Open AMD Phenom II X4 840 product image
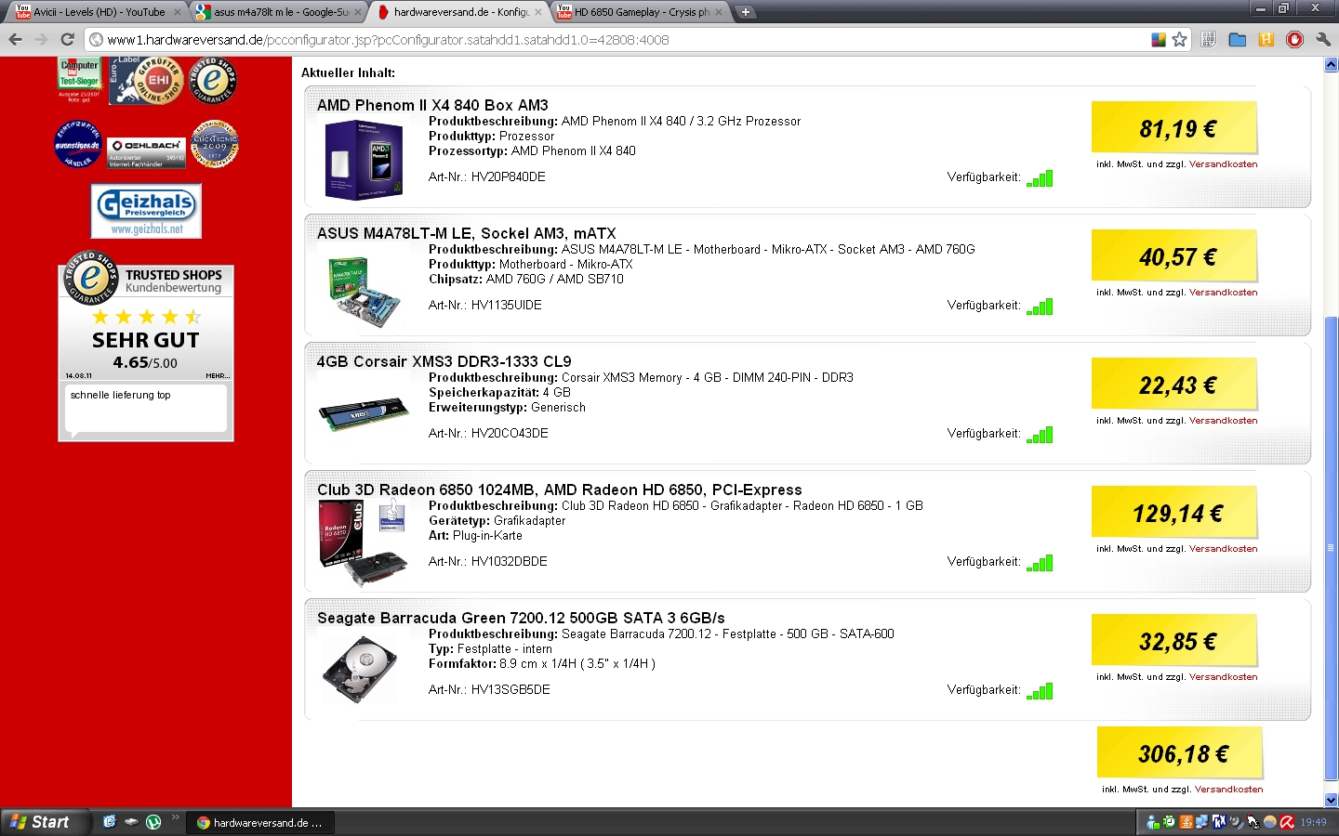Image resolution: width=1339 pixels, height=836 pixels. [x=364, y=160]
